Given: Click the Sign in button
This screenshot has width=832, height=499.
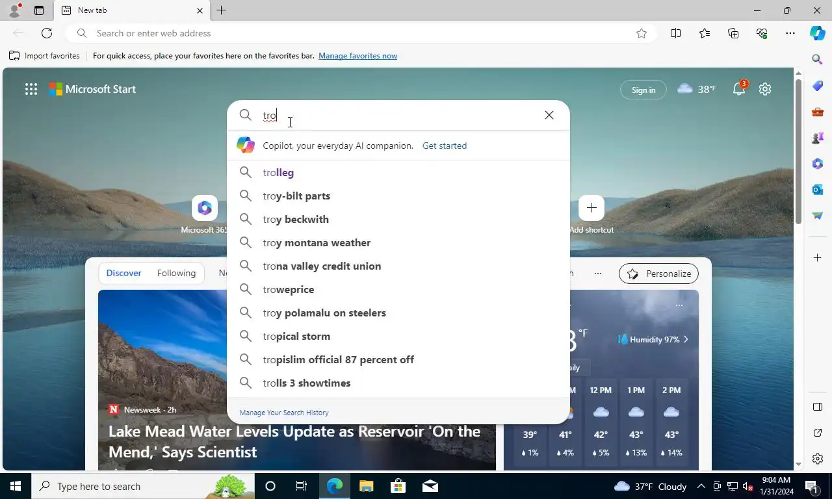Looking at the screenshot, I should click(643, 90).
